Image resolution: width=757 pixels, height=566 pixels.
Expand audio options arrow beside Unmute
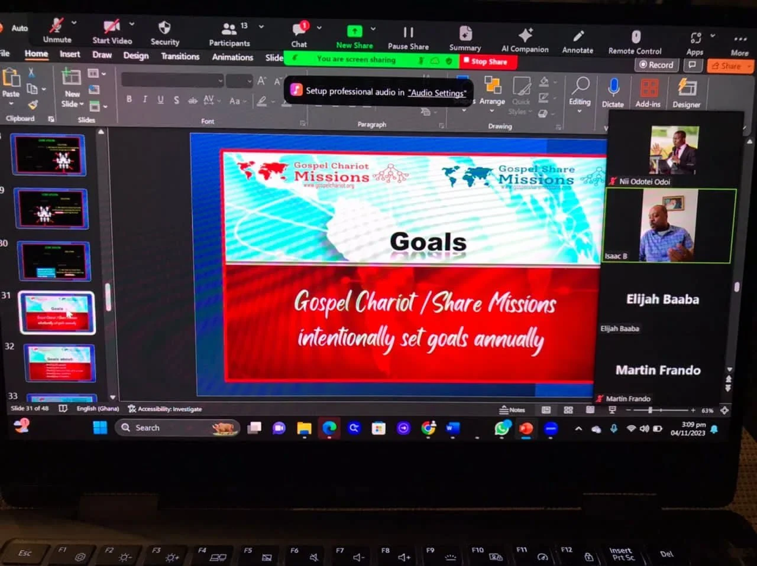74,22
